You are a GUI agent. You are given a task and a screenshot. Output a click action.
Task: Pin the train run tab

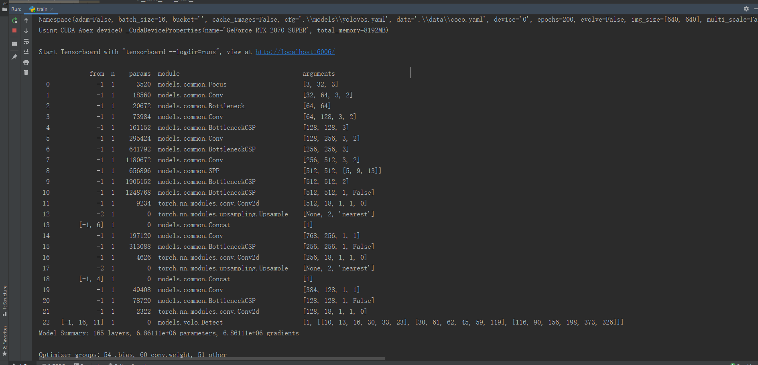(x=14, y=57)
